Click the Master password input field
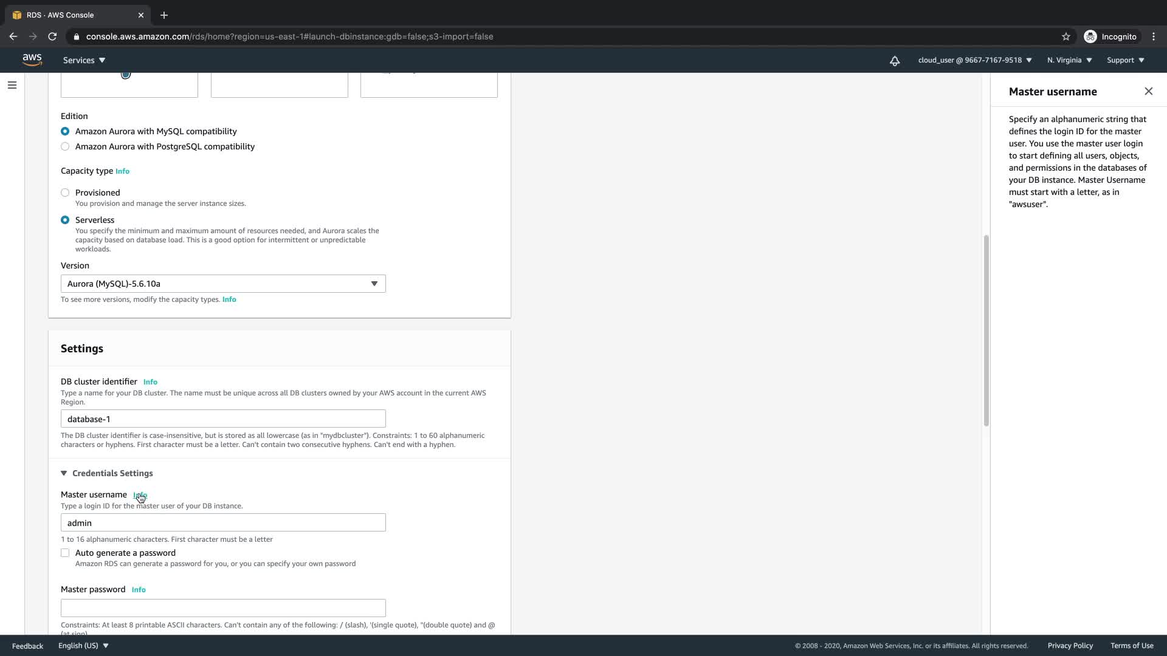This screenshot has width=1167, height=656. (x=223, y=608)
